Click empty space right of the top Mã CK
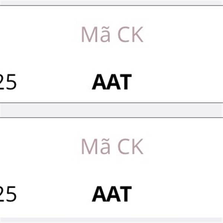This screenshot has height=223, width=223. point(182,35)
